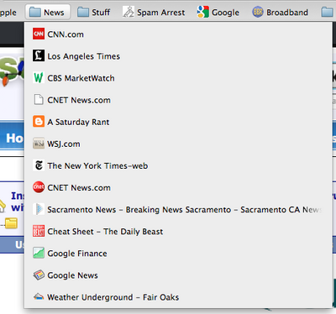Open the Broadband bookmark

(x=280, y=12)
